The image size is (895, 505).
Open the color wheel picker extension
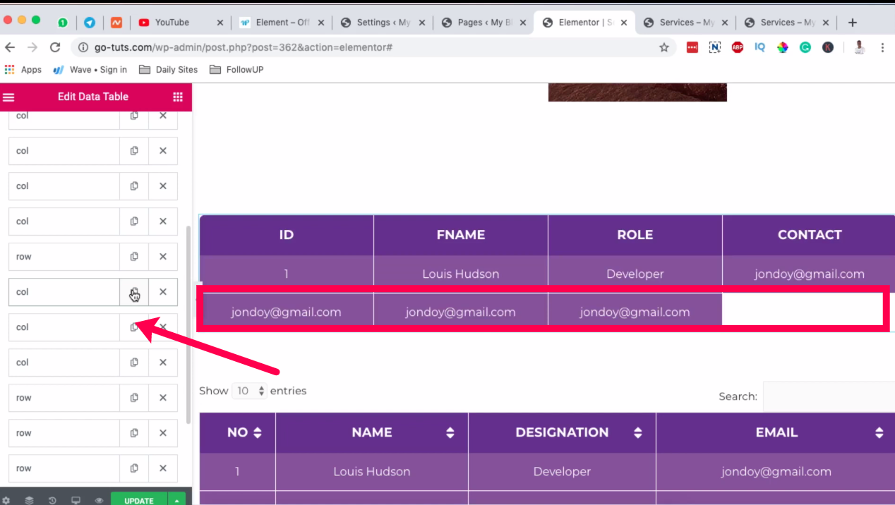(783, 47)
